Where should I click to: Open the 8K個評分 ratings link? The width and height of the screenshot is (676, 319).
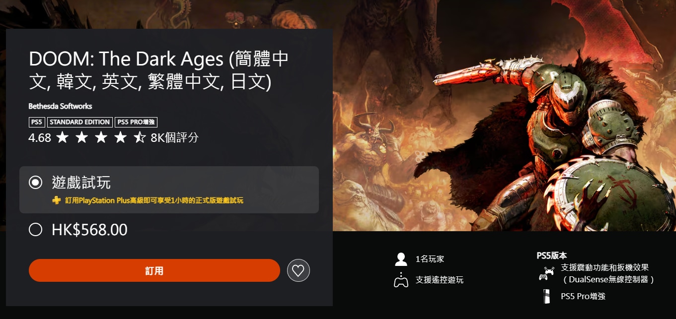point(174,137)
